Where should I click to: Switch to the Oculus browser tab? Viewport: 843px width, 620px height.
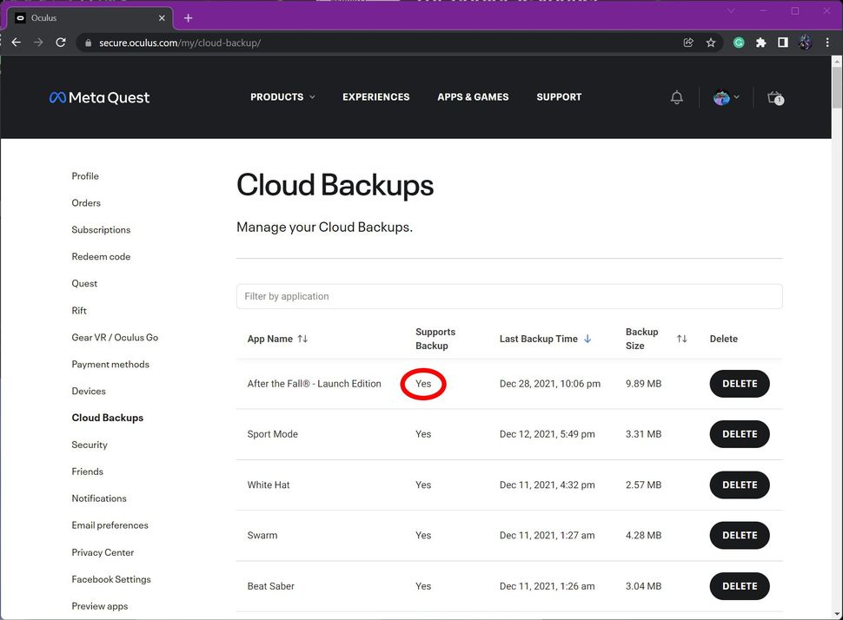87,17
